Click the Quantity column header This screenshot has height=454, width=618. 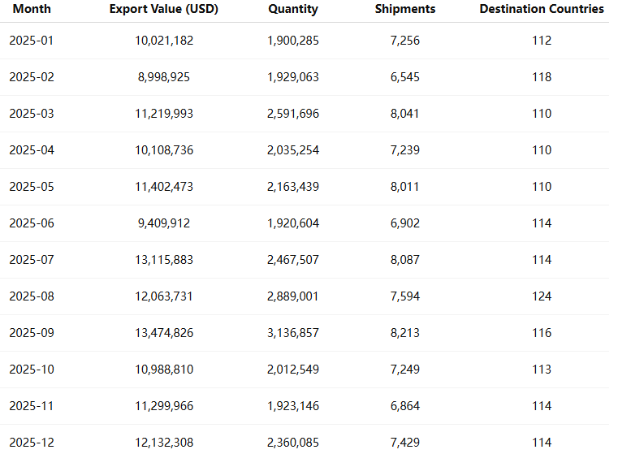(293, 9)
